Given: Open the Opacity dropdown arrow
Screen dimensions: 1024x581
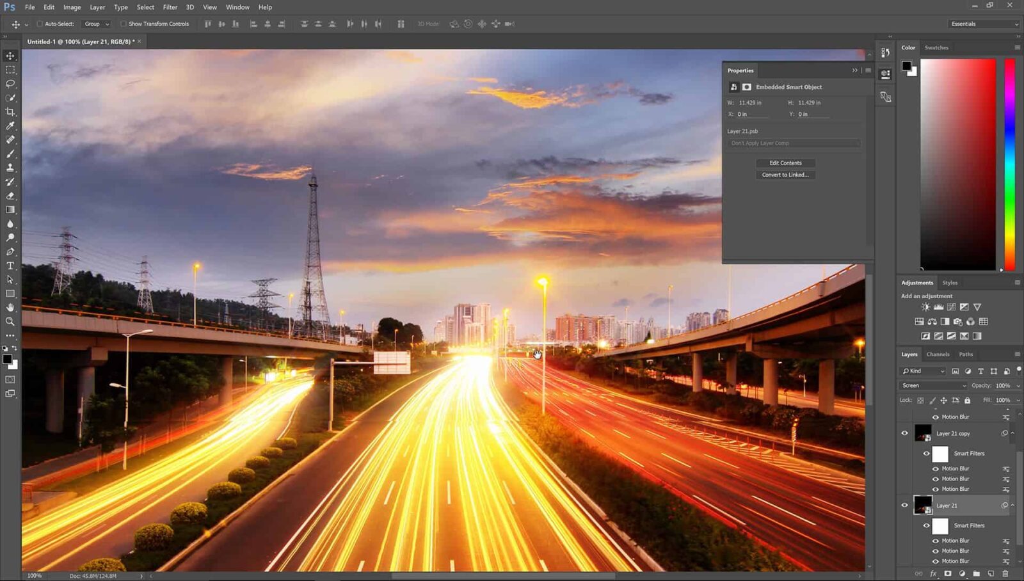Looking at the screenshot, I should [x=1017, y=385].
